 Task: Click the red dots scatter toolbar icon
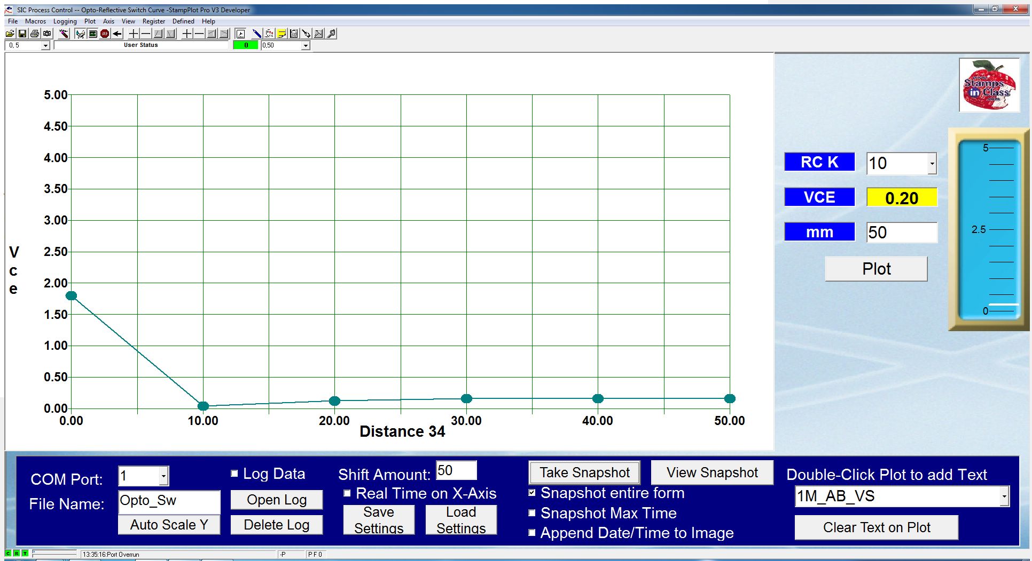pyautogui.click(x=269, y=34)
